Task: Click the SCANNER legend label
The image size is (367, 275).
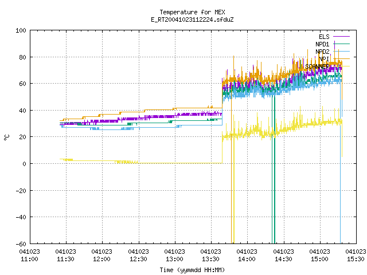Action: point(317,66)
